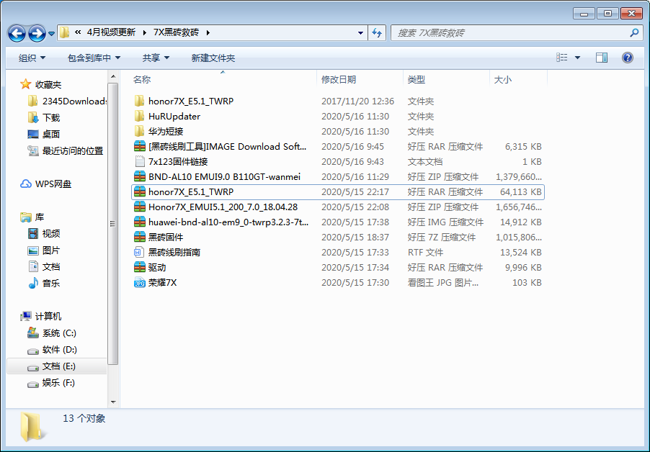The height and width of the screenshot is (452, 650).
Task: Select the 6,315 KB size cell
Action: (x=523, y=147)
